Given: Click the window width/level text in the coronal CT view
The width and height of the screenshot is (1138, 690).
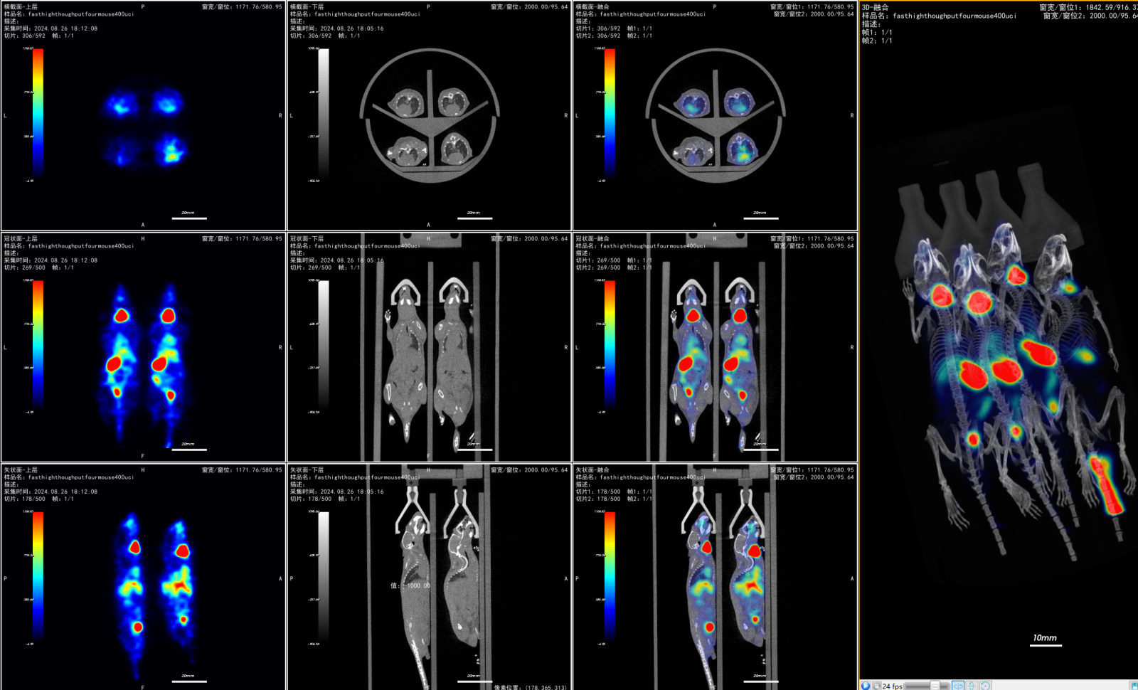Looking at the screenshot, I should click(x=529, y=239).
